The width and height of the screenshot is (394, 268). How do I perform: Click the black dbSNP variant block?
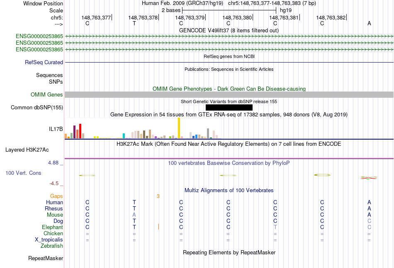tap(229, 107)
